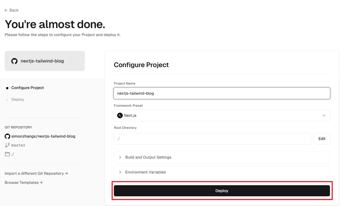Click the GitHub icon beside simonzhangs repository
The image size is (340, 206).
[7, 136]
